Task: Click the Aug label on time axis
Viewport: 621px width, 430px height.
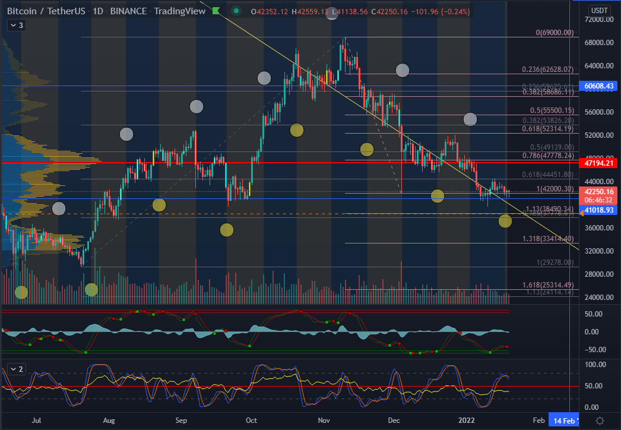Action: point(109,420)
